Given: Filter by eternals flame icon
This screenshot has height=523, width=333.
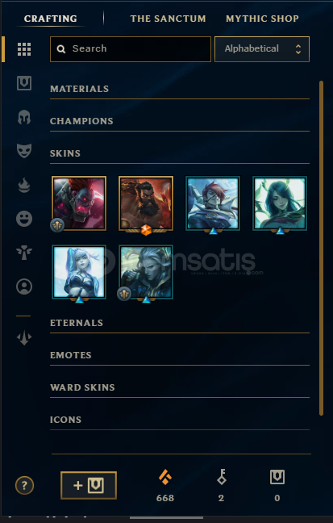Looking at the screenshot, I should click(x=24, y=185).
